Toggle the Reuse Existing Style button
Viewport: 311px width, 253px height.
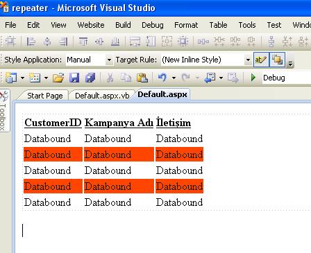click(x=277, y=60)
